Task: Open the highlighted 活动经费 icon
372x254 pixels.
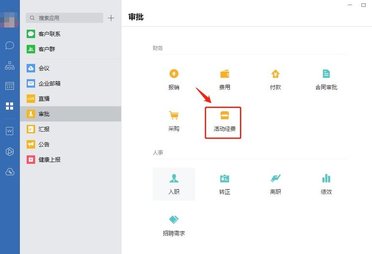Action: pyautogui.click(x=225, y=116)
